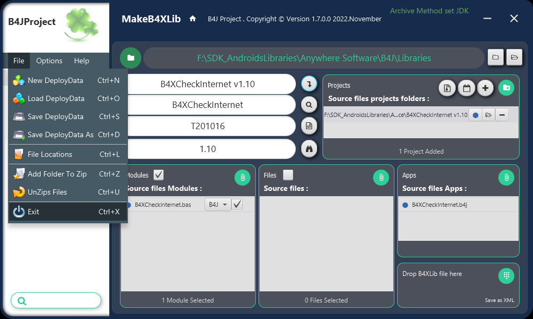Click the down-arrow button next to B4XCheckInternet v1.10
This screenshot has width=533, height=319.
309,83
